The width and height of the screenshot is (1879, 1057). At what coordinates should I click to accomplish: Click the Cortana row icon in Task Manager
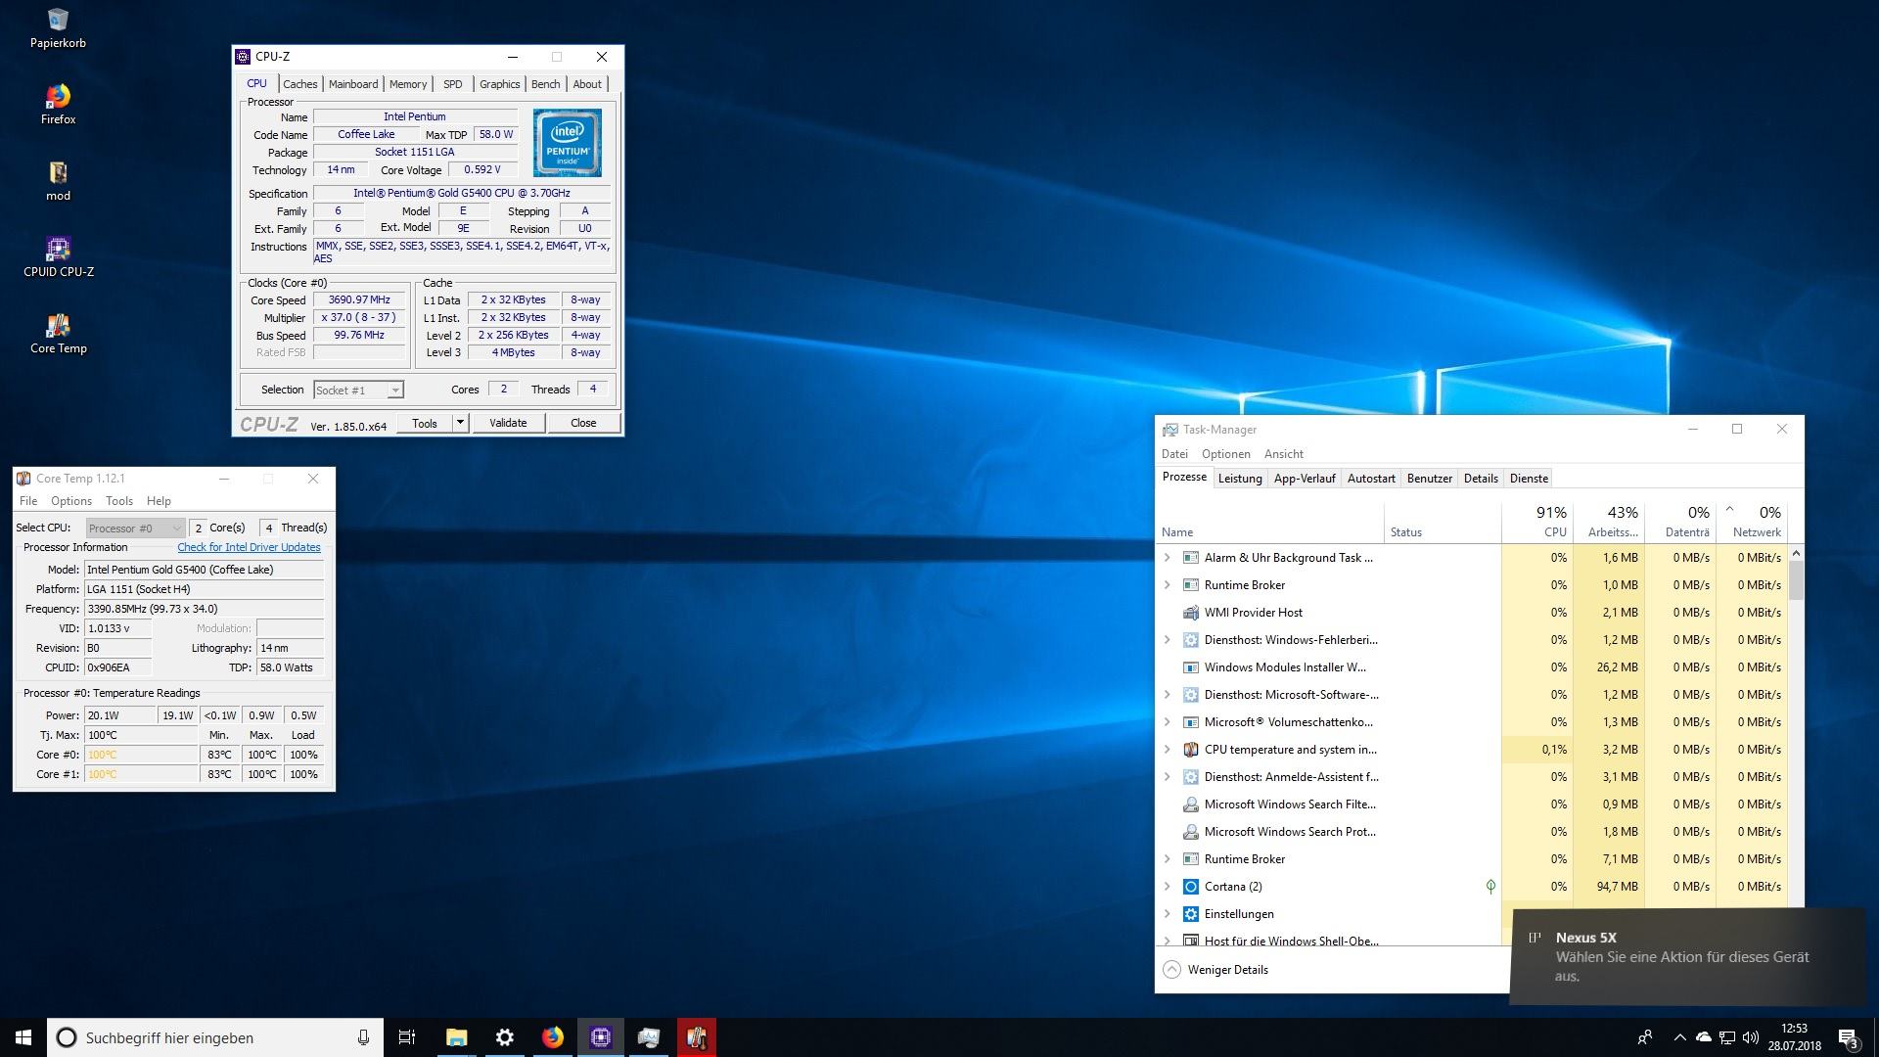pyautogui.click(x=1191, y=887)
